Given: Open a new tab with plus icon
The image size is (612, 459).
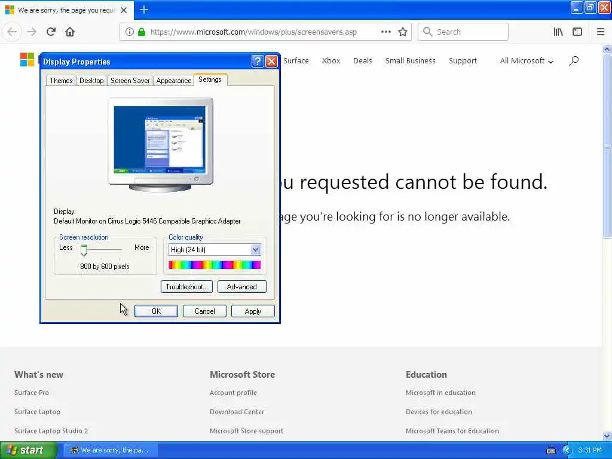Looking at the screenshot, I should coord(144,10).
